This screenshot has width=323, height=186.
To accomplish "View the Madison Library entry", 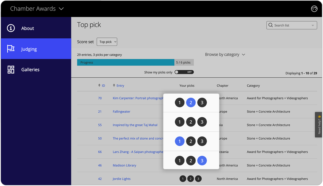I will coord(124,165).
